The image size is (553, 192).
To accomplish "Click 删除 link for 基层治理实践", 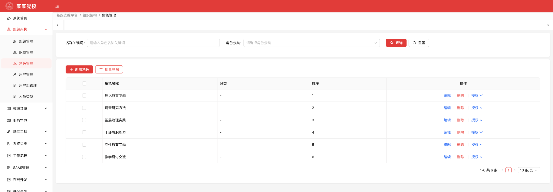I will pos(460,120).
